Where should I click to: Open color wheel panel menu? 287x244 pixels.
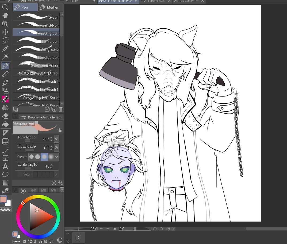coord(15,190)
